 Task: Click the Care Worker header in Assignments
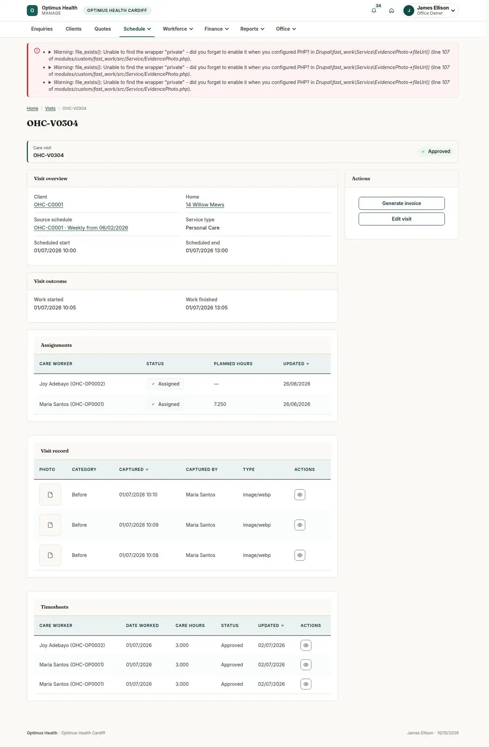[x=56, y=364]
